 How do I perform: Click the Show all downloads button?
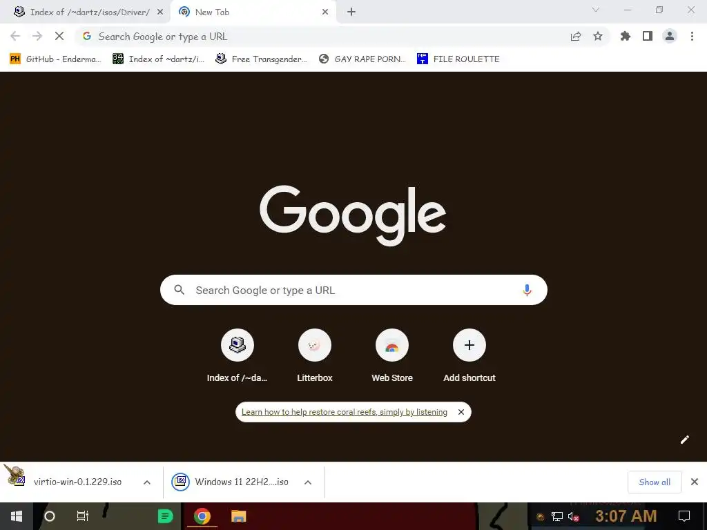click(x=655, y=482)
